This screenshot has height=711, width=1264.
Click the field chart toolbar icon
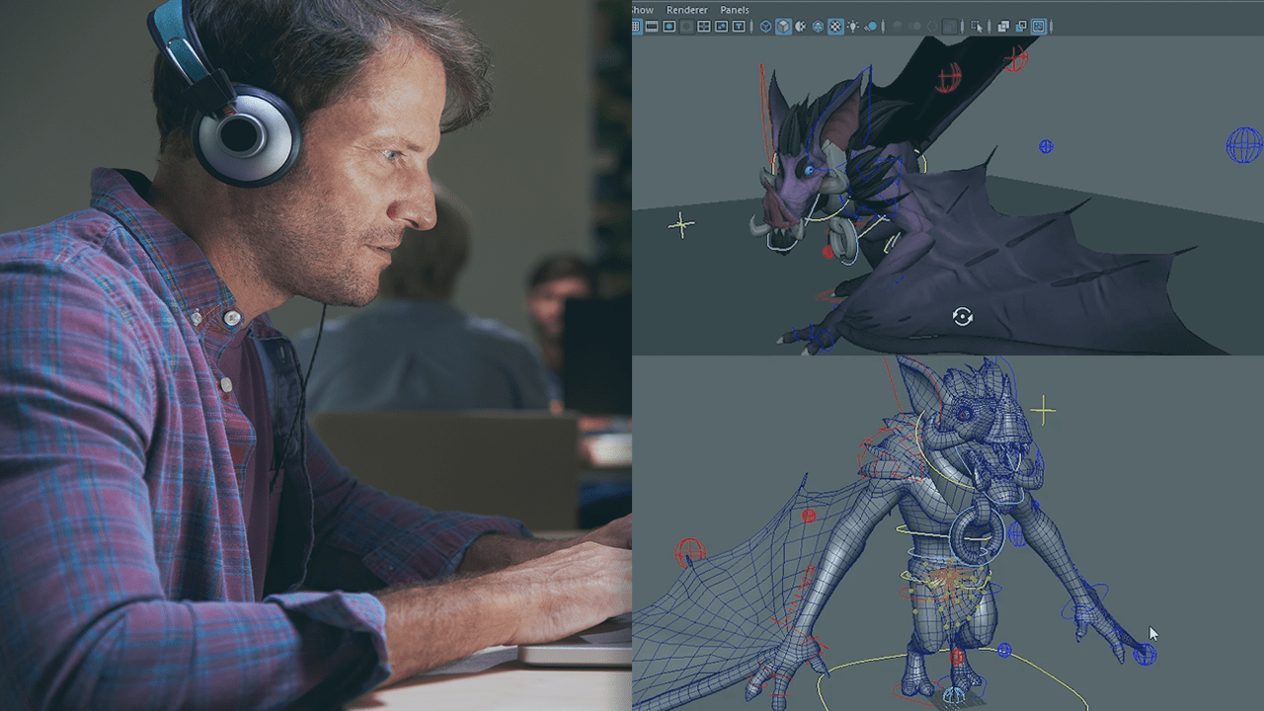pos(704,27)
